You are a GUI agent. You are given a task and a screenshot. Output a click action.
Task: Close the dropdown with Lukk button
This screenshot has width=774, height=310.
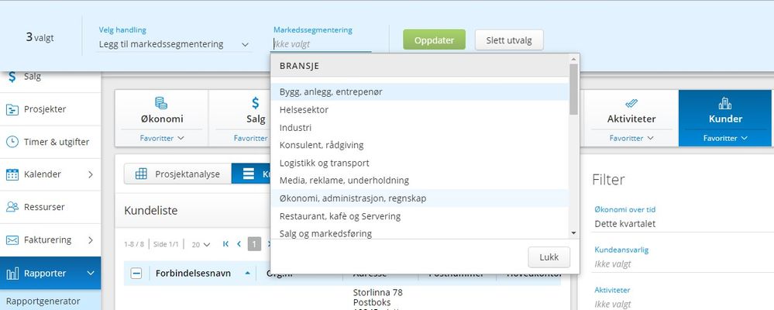coord(549,257)
